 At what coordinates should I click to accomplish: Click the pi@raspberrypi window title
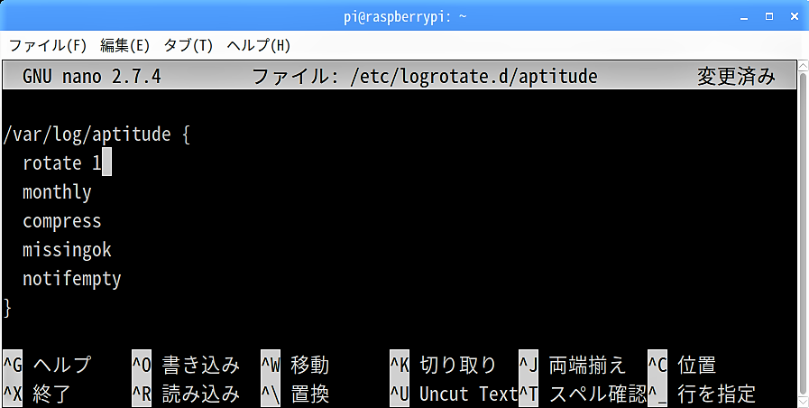(405, 17)
